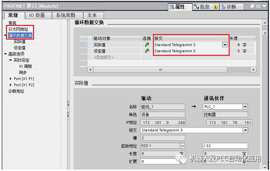Open the 属性 properties tab
This screenshot has height=171, width=270.
click(180, 7)
